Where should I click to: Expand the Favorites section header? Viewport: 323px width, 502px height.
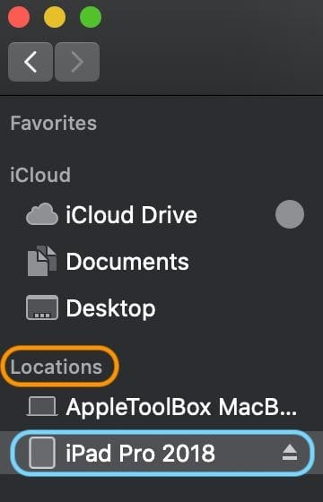pos(54,123)
